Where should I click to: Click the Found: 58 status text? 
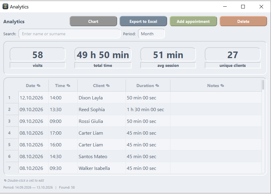[x=67, y=187]
